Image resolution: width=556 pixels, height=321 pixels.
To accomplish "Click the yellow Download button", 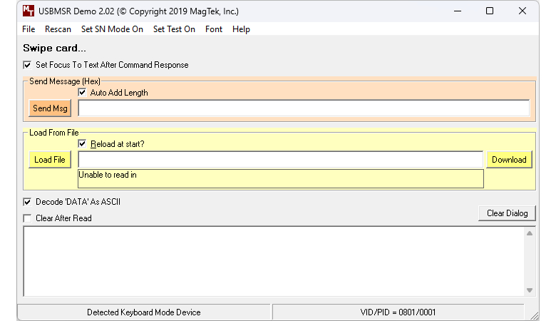I will click(509, 160).
